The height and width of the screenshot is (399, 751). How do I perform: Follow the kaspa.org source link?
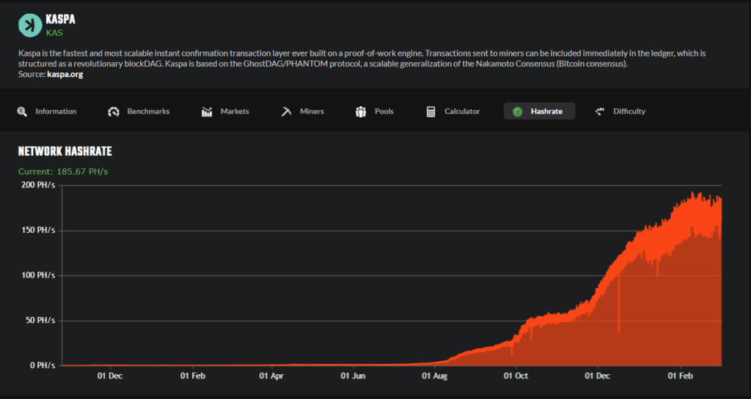[65, 75]
